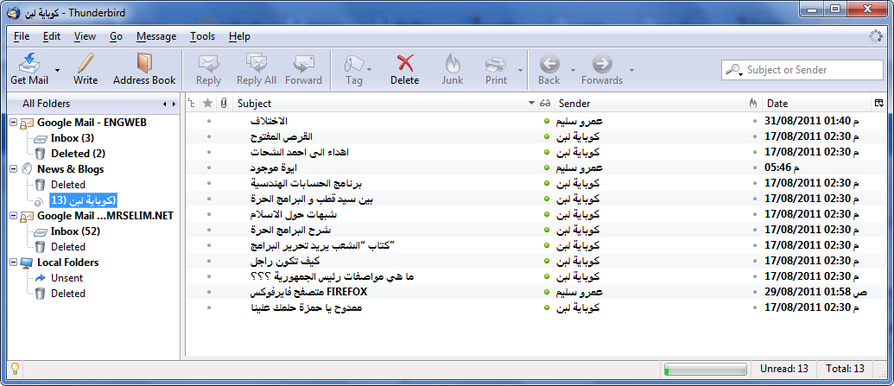The image size is (894, 386).
Task: Open the column picker icon
Action: click(879, 104)
